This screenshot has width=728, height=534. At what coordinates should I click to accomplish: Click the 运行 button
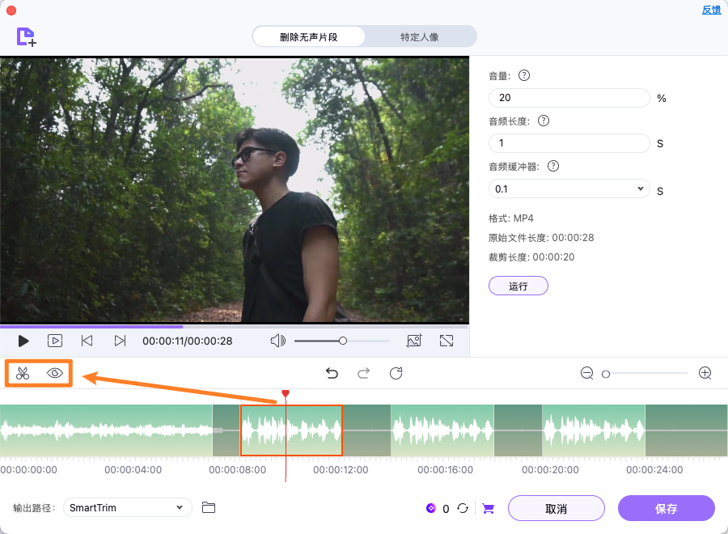(518, 286)
